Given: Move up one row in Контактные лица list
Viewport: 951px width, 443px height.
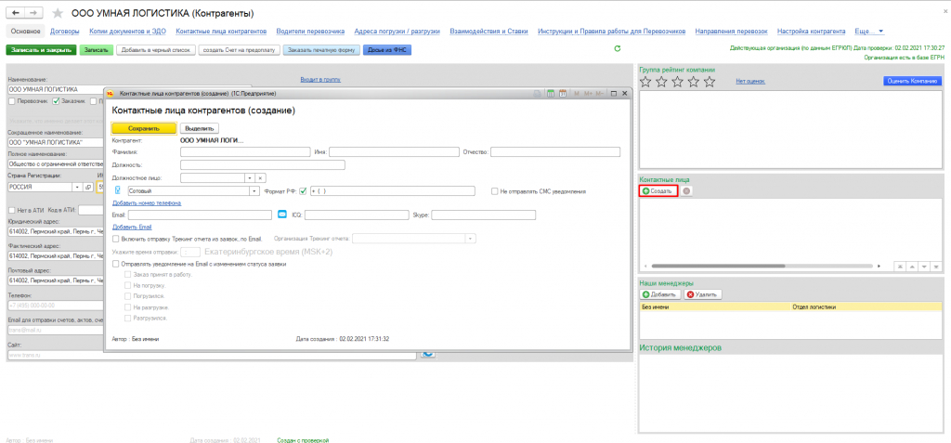Looking at the screenshot, I should pyautogui.click(x=913, y=267).
